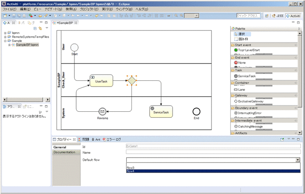
Task: Select the ServiceTask palette tool
Action: point(247,76)
